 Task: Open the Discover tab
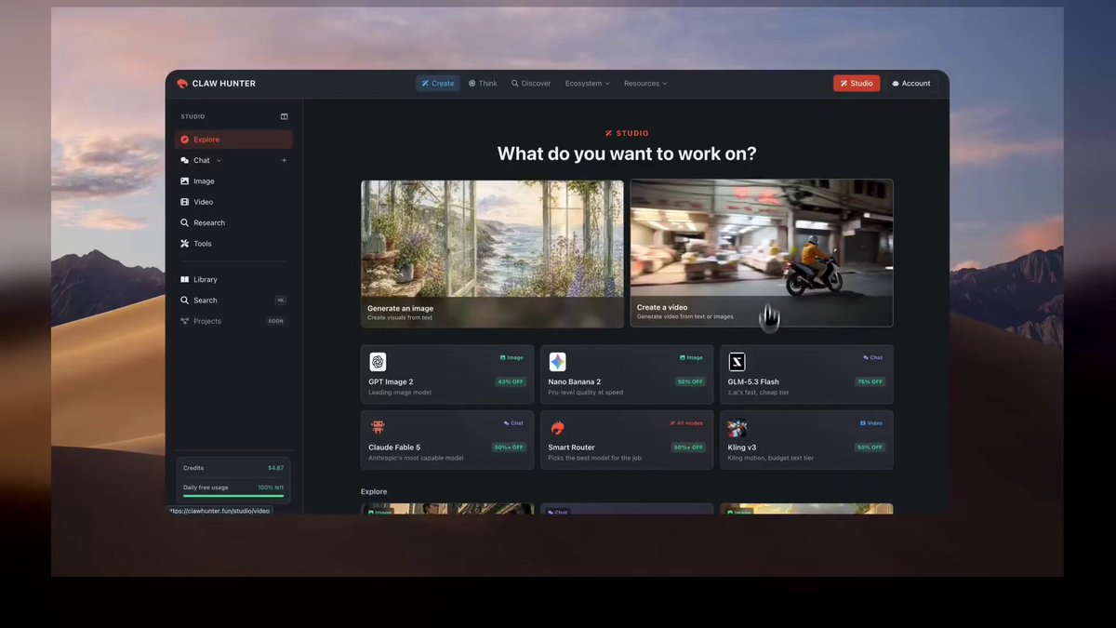(x=531, y=84)
